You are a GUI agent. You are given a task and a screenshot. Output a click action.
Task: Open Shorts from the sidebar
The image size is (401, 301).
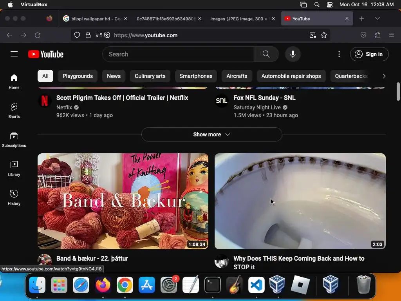(x=14, y=111)
